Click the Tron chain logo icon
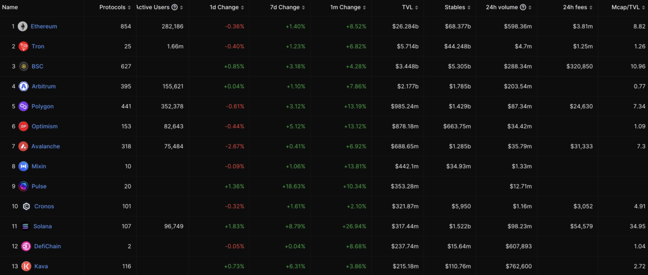 (24, 46)
